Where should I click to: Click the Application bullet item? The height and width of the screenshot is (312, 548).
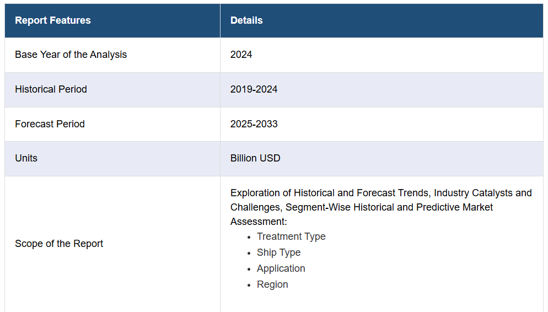(x=281, y=268)
